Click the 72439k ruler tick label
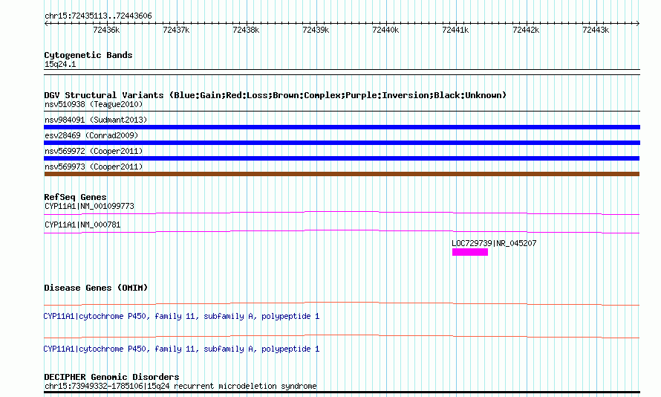The width and height of the screenshot is (661, 397). pyautogui.click(x=316, y=30)
